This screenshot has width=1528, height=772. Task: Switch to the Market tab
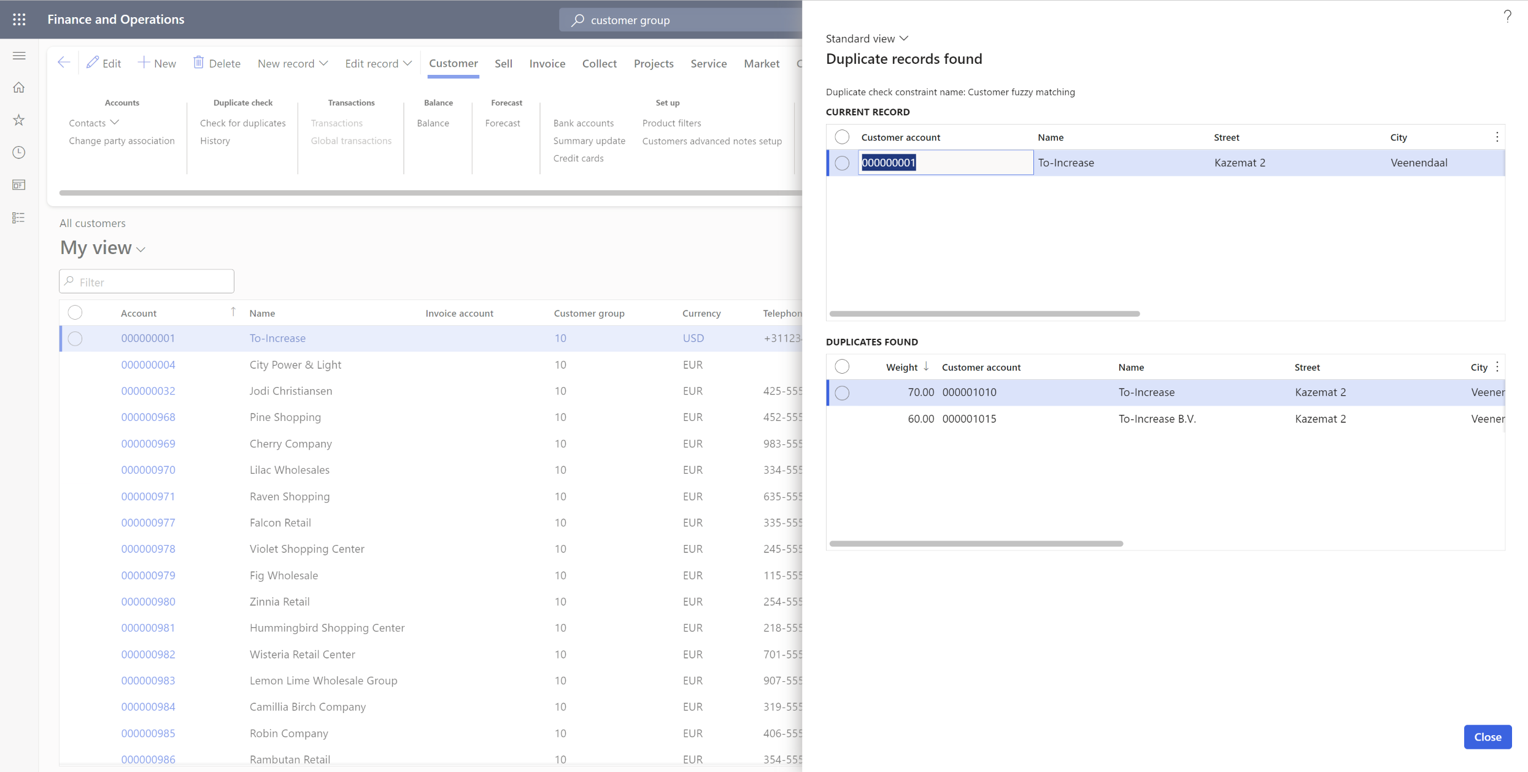[x=762, y=63]
